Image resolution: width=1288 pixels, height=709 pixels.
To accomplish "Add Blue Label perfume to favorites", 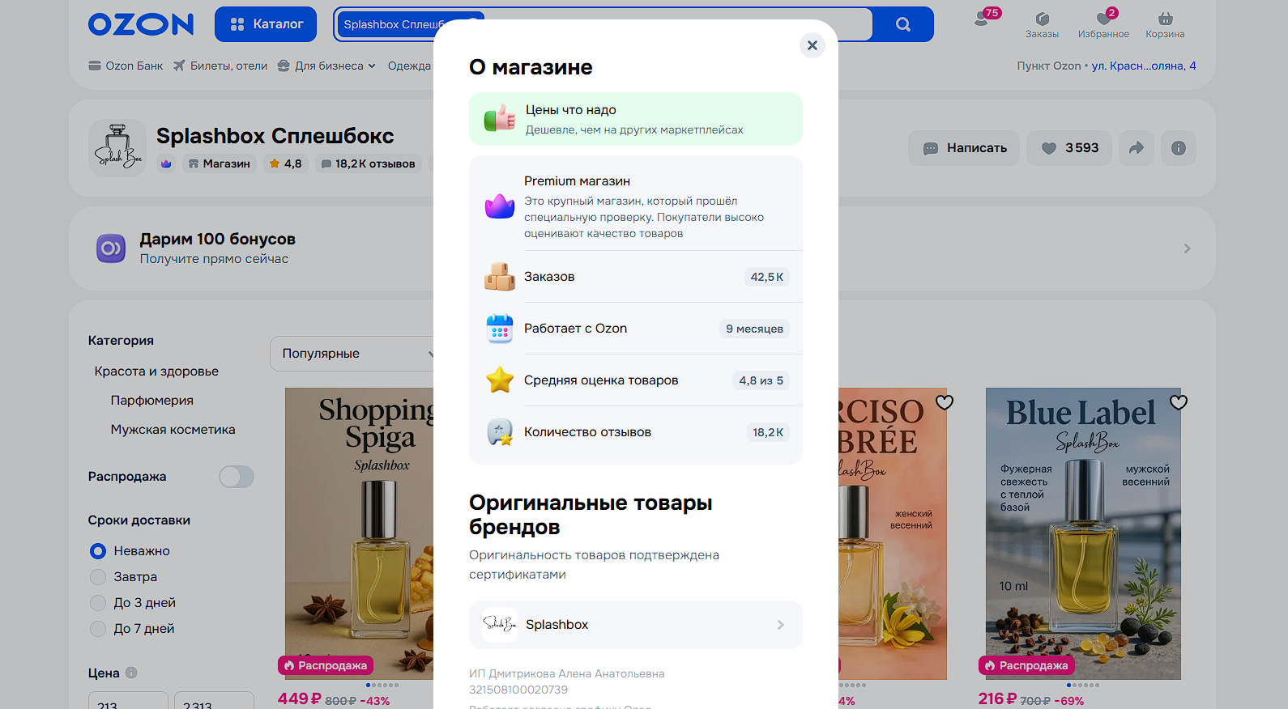I will coord(1178,402).
